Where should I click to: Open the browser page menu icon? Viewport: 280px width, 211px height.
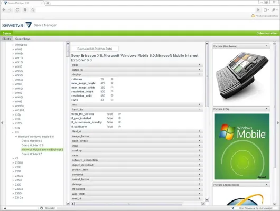[266, 10]
